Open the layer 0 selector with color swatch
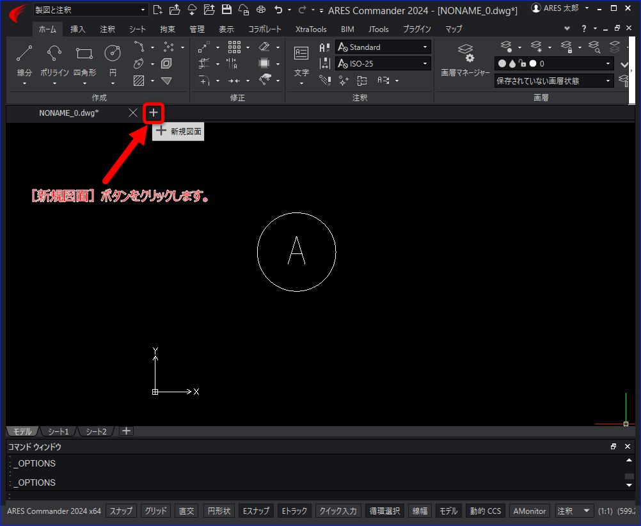 pyautogui.click(x=554, y=64)
